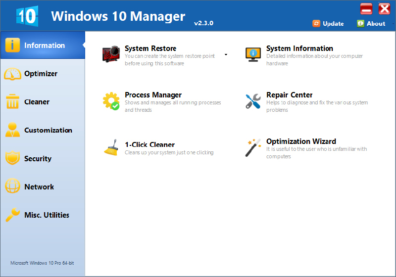Click 'Detailed information about your computer hardware' description
This screenshot has width=396, height=277.
click(x=314, y=59)
